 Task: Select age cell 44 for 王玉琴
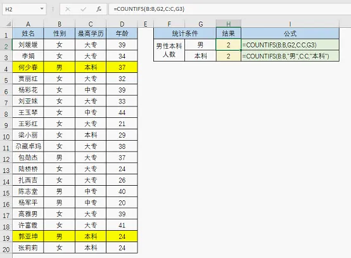122,112
